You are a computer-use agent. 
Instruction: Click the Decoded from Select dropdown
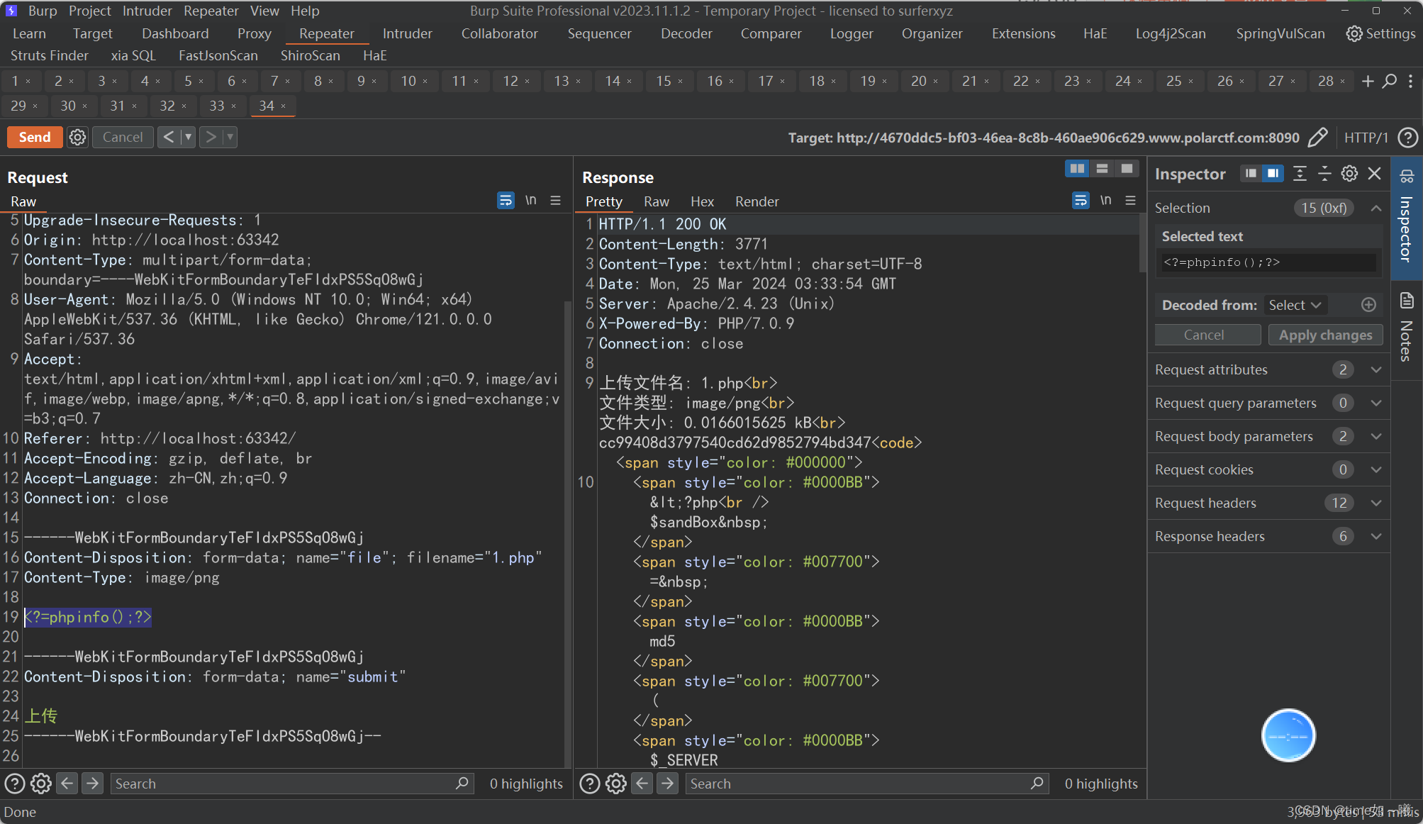(1295, 304)
